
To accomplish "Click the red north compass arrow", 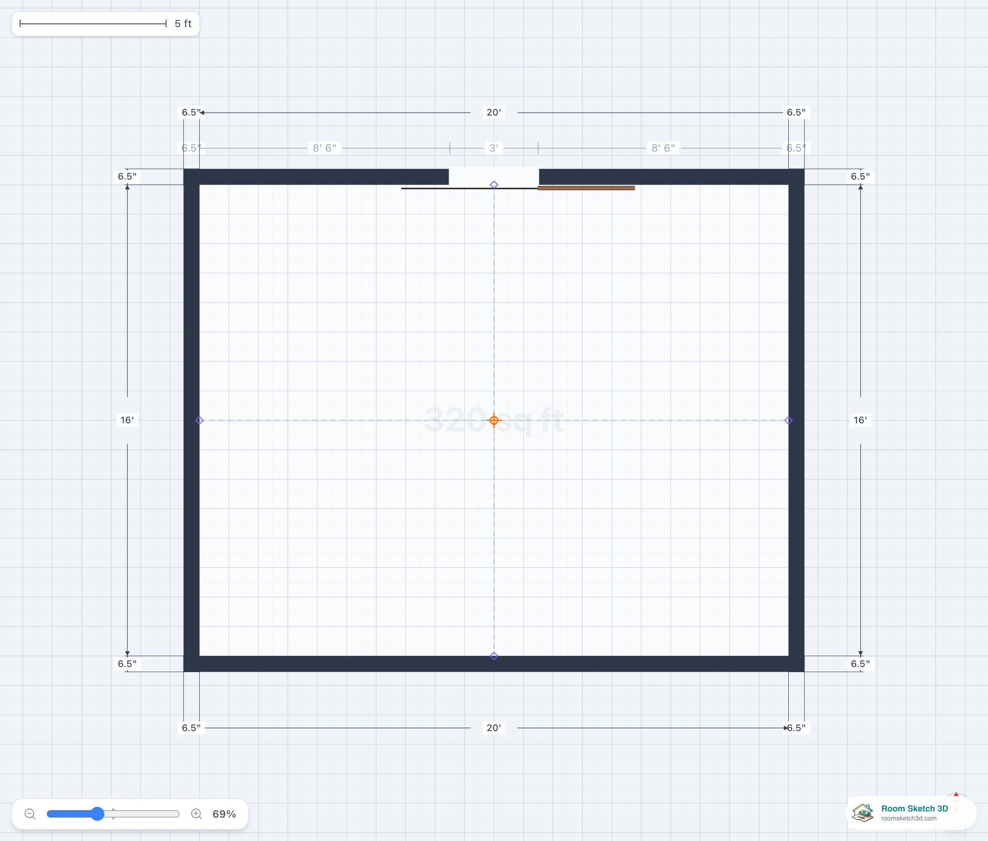I will click(956, 795).
